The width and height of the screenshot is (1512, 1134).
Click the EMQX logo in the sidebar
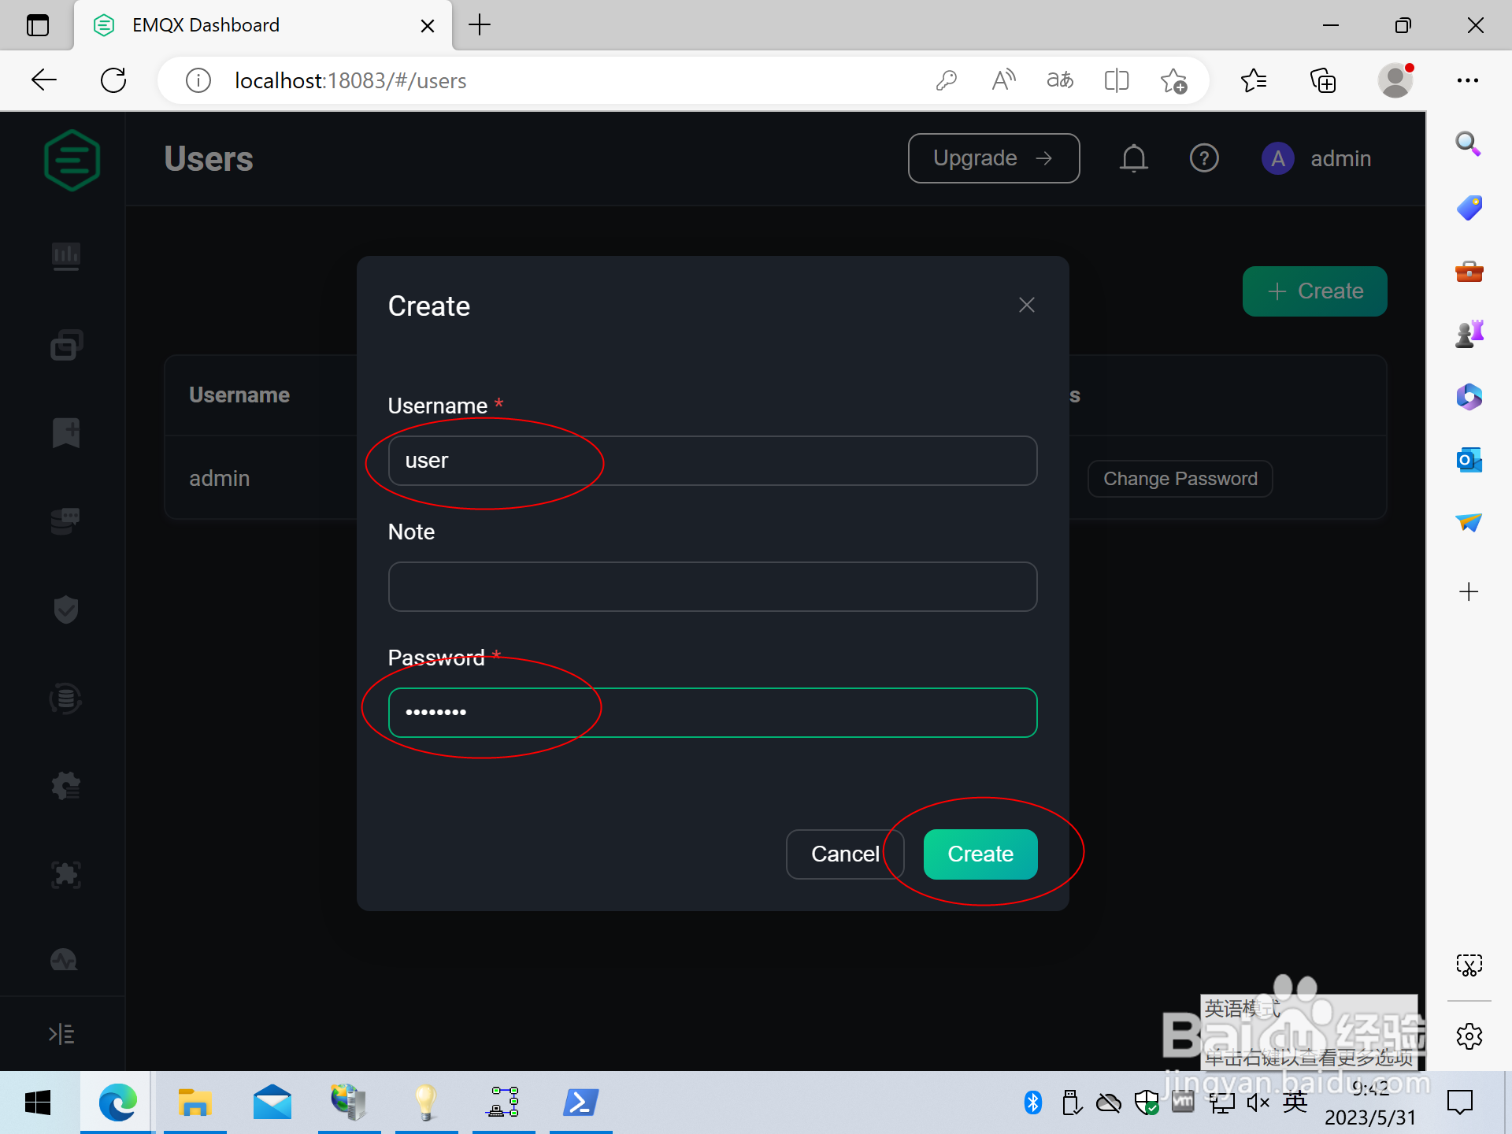click(x=72, y=160)
